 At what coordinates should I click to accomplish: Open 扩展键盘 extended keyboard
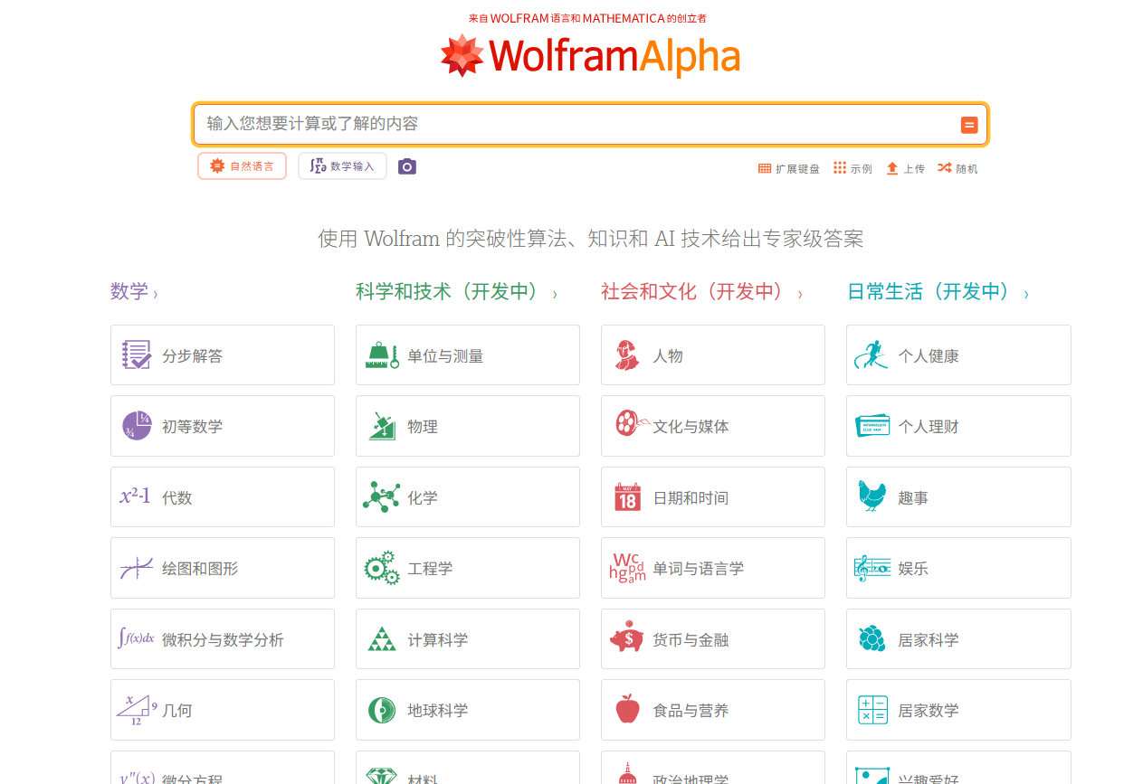(788, 168)
